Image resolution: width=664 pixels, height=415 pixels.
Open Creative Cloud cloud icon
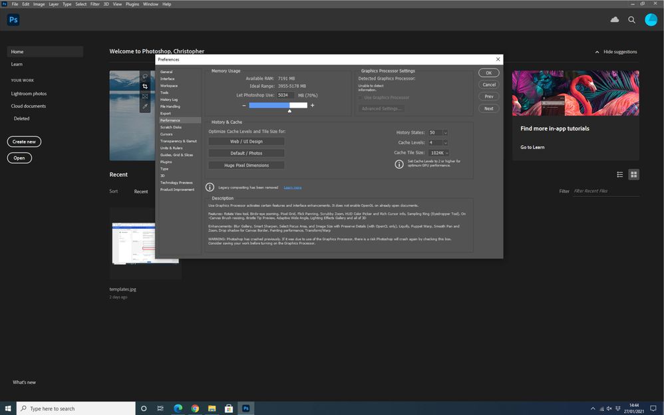[x=614, y=19]
